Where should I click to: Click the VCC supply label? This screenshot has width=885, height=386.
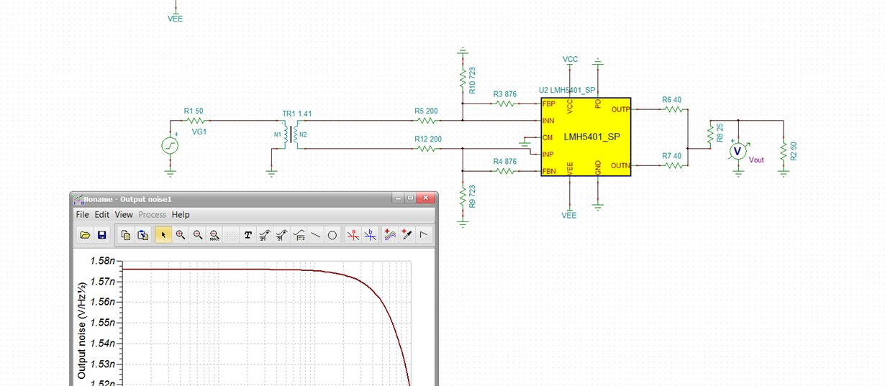(570, 59)
